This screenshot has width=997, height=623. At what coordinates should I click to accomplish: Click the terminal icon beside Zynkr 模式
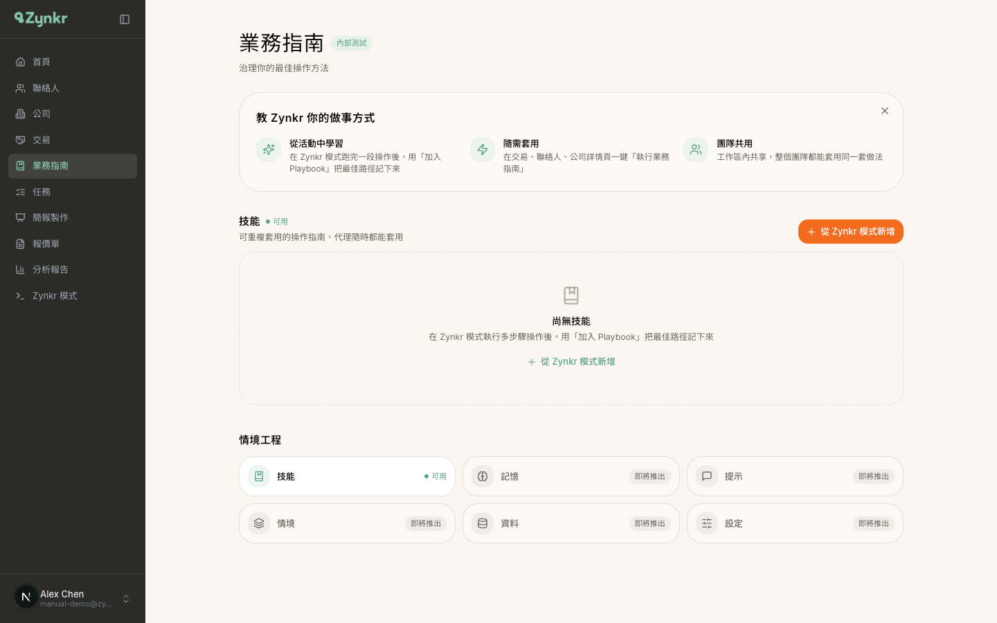coord(21,296)
